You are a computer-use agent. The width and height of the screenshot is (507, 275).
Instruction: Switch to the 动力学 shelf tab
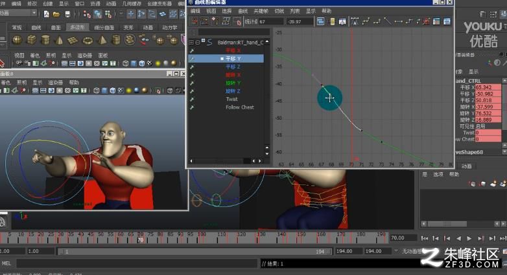tap(169, 27)
